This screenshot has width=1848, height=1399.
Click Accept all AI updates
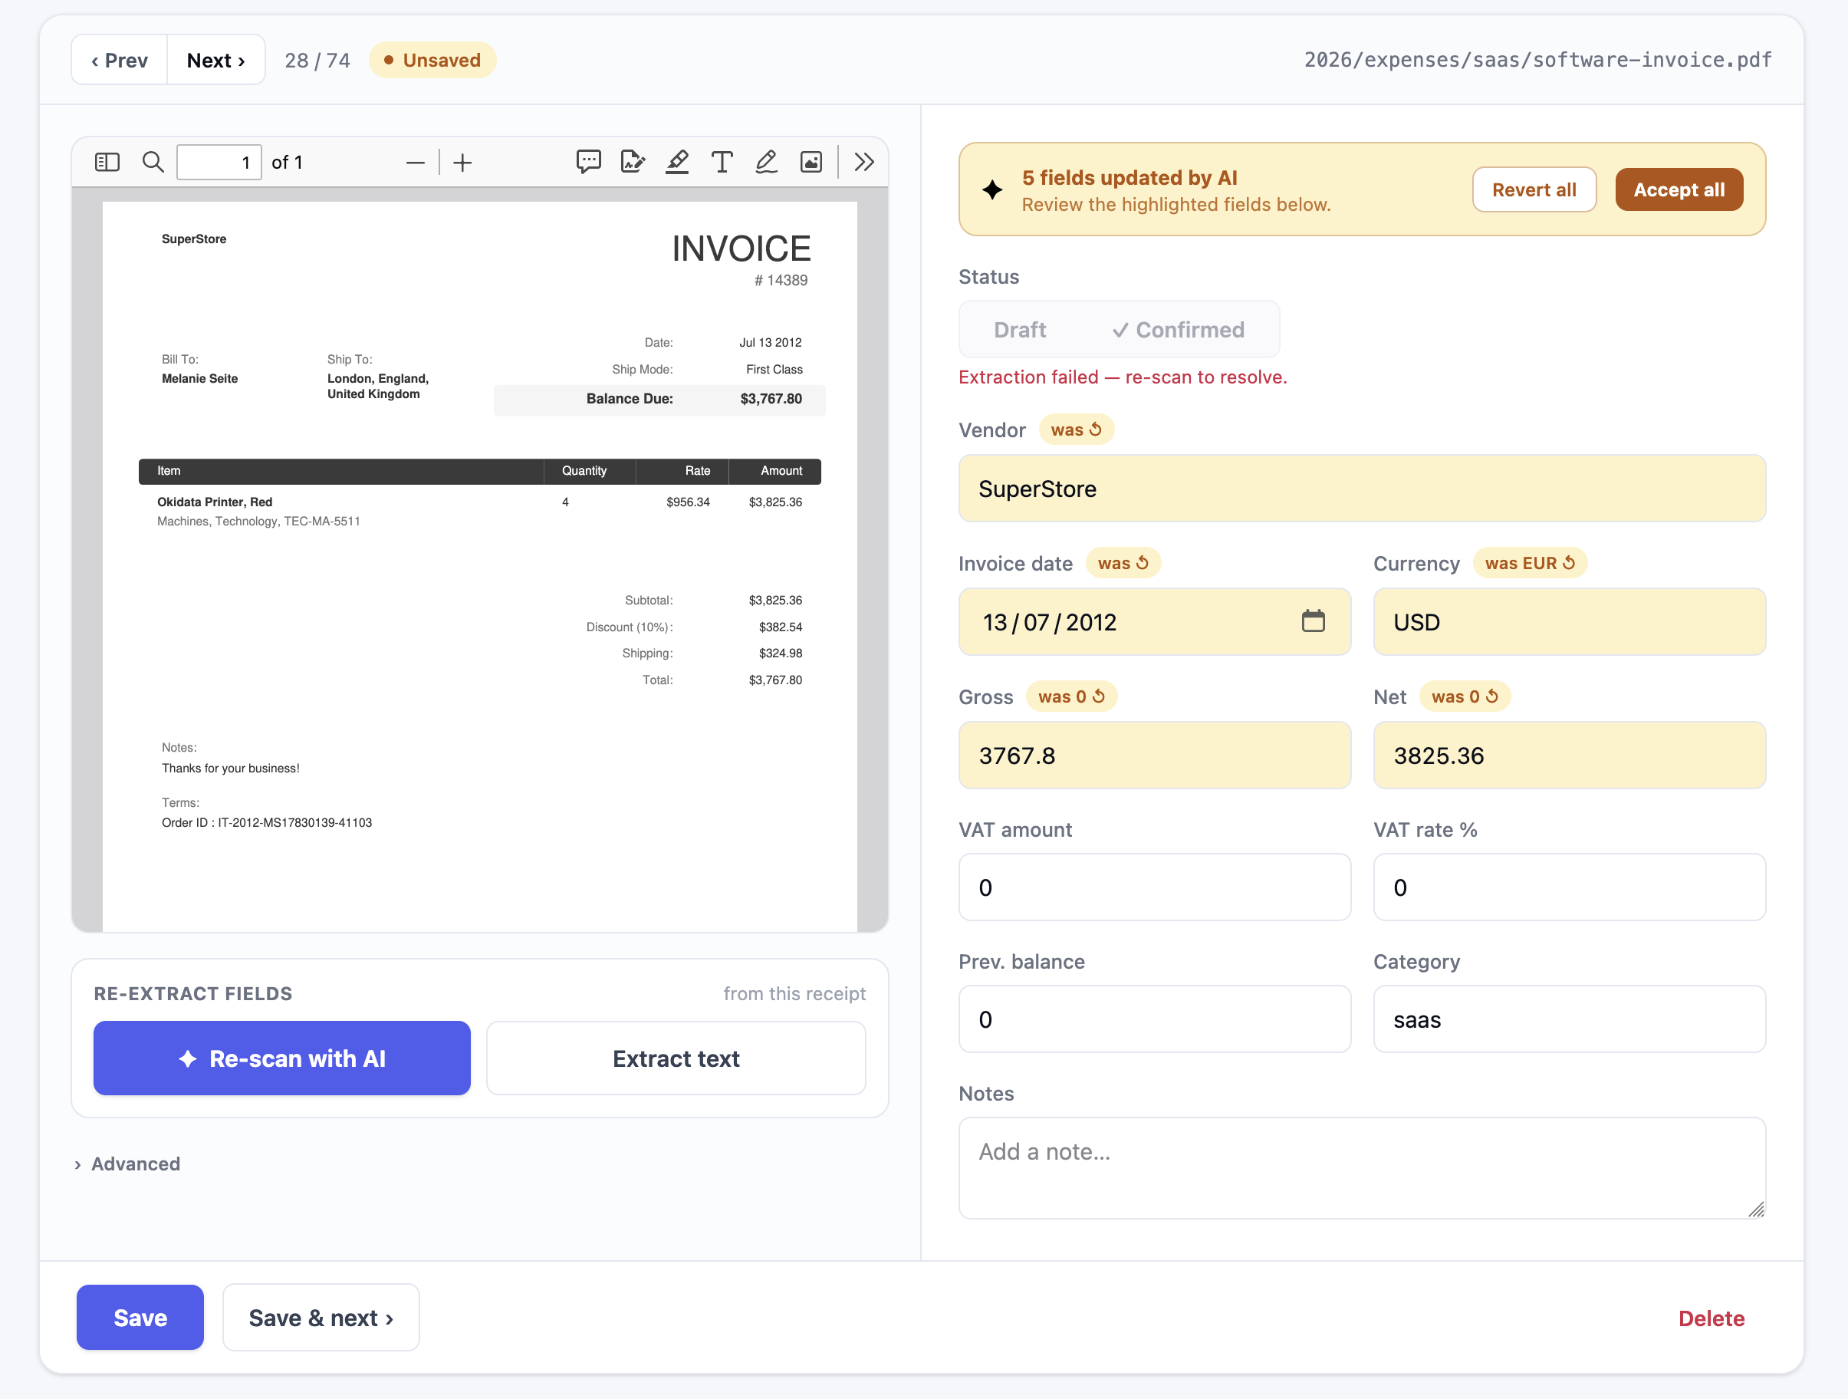tap(1679, 189)
